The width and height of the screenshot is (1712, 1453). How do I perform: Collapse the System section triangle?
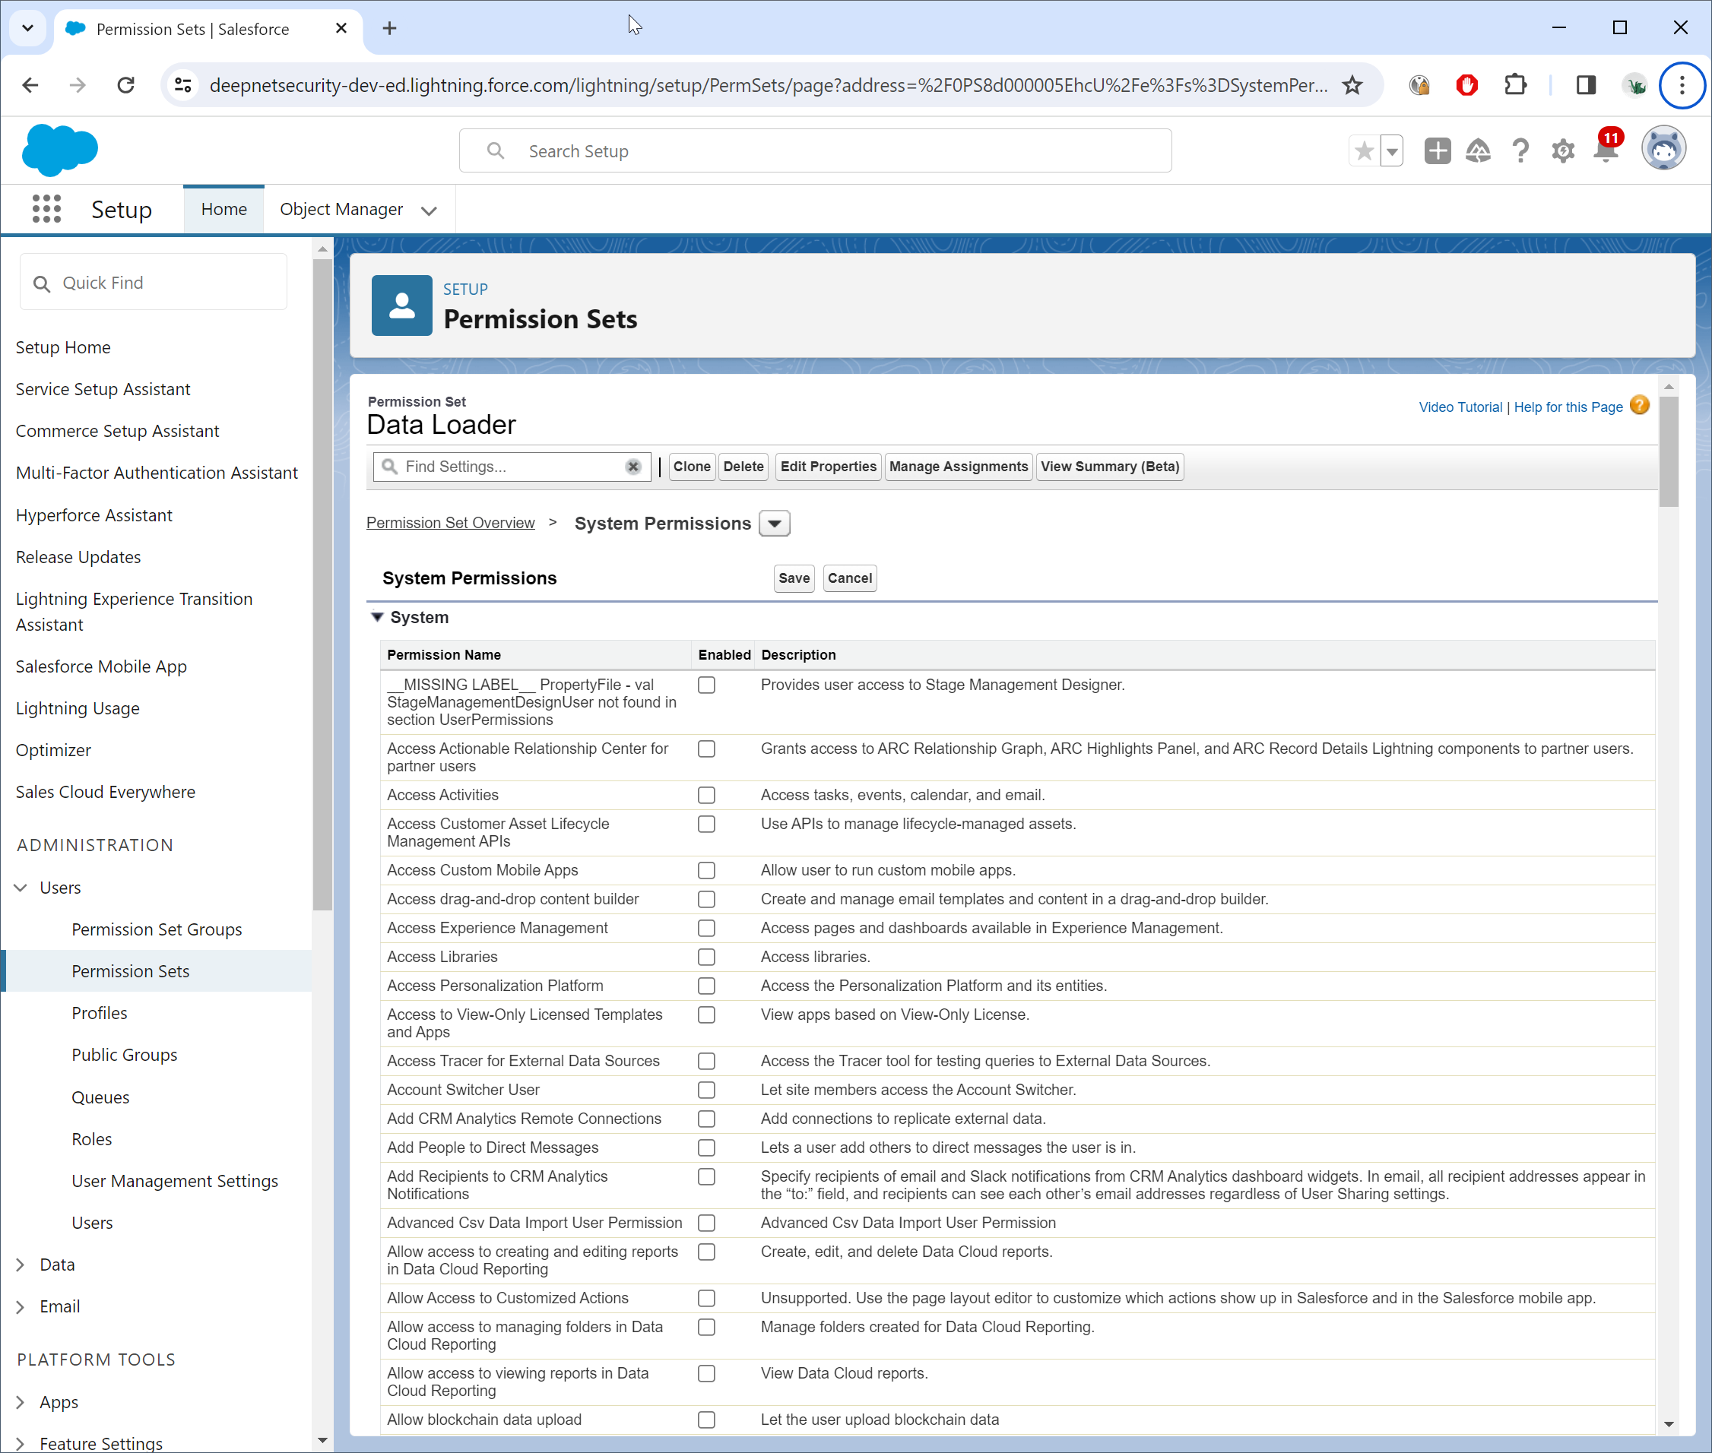pyautogui.click(x=377, y=617)
